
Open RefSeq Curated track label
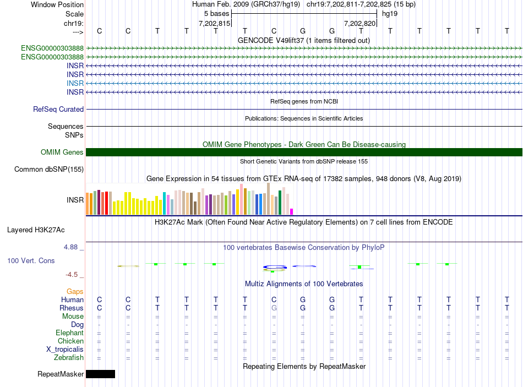pos(58,109)
